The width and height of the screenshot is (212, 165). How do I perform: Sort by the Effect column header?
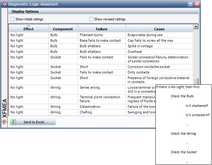[28, 29]
